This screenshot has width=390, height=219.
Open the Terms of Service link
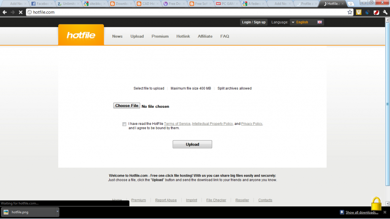pyautogui.click(x=177, y=124)
